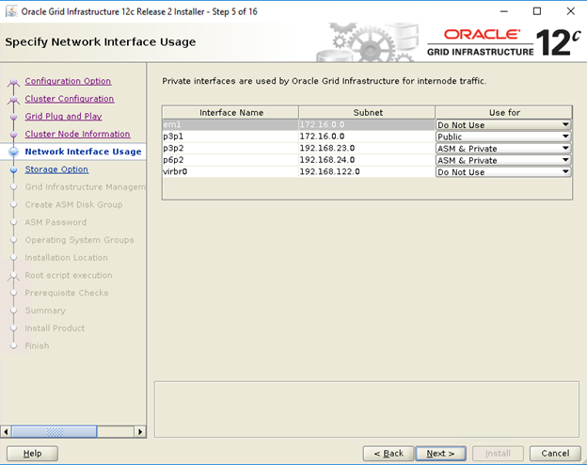Click the empty message area box
Image resolution: width=587 pixels, height=465 pixels.
(367, 409)
